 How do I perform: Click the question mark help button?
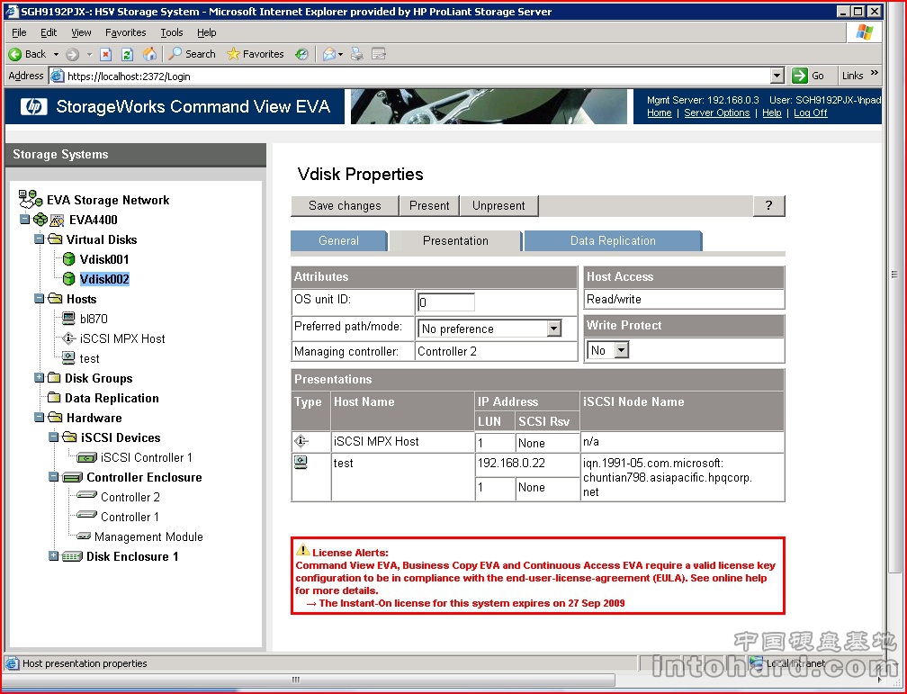(x=768, y=205)
